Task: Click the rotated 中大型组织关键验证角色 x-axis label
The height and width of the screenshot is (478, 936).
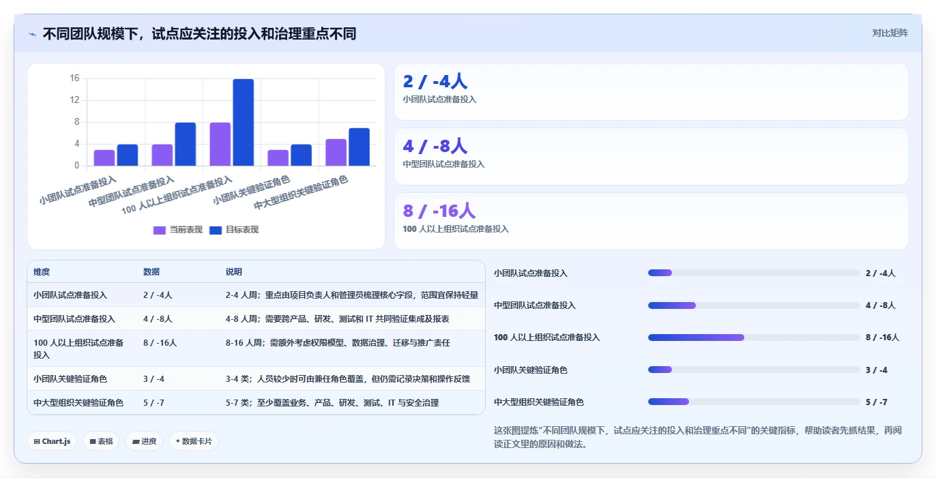Action: pyautogui.click(x=300, y=192)
